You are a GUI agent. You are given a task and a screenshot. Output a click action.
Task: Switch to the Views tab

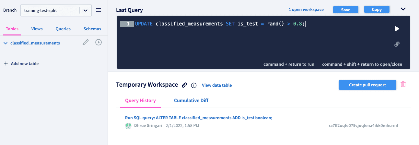(x=37, y=29)
